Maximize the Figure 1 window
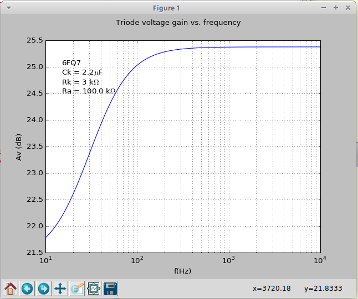 (336, 8)
